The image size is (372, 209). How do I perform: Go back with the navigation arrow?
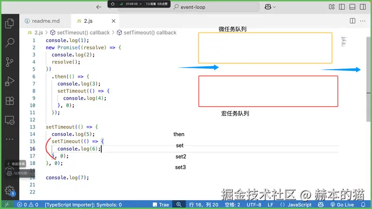(99, 7)
